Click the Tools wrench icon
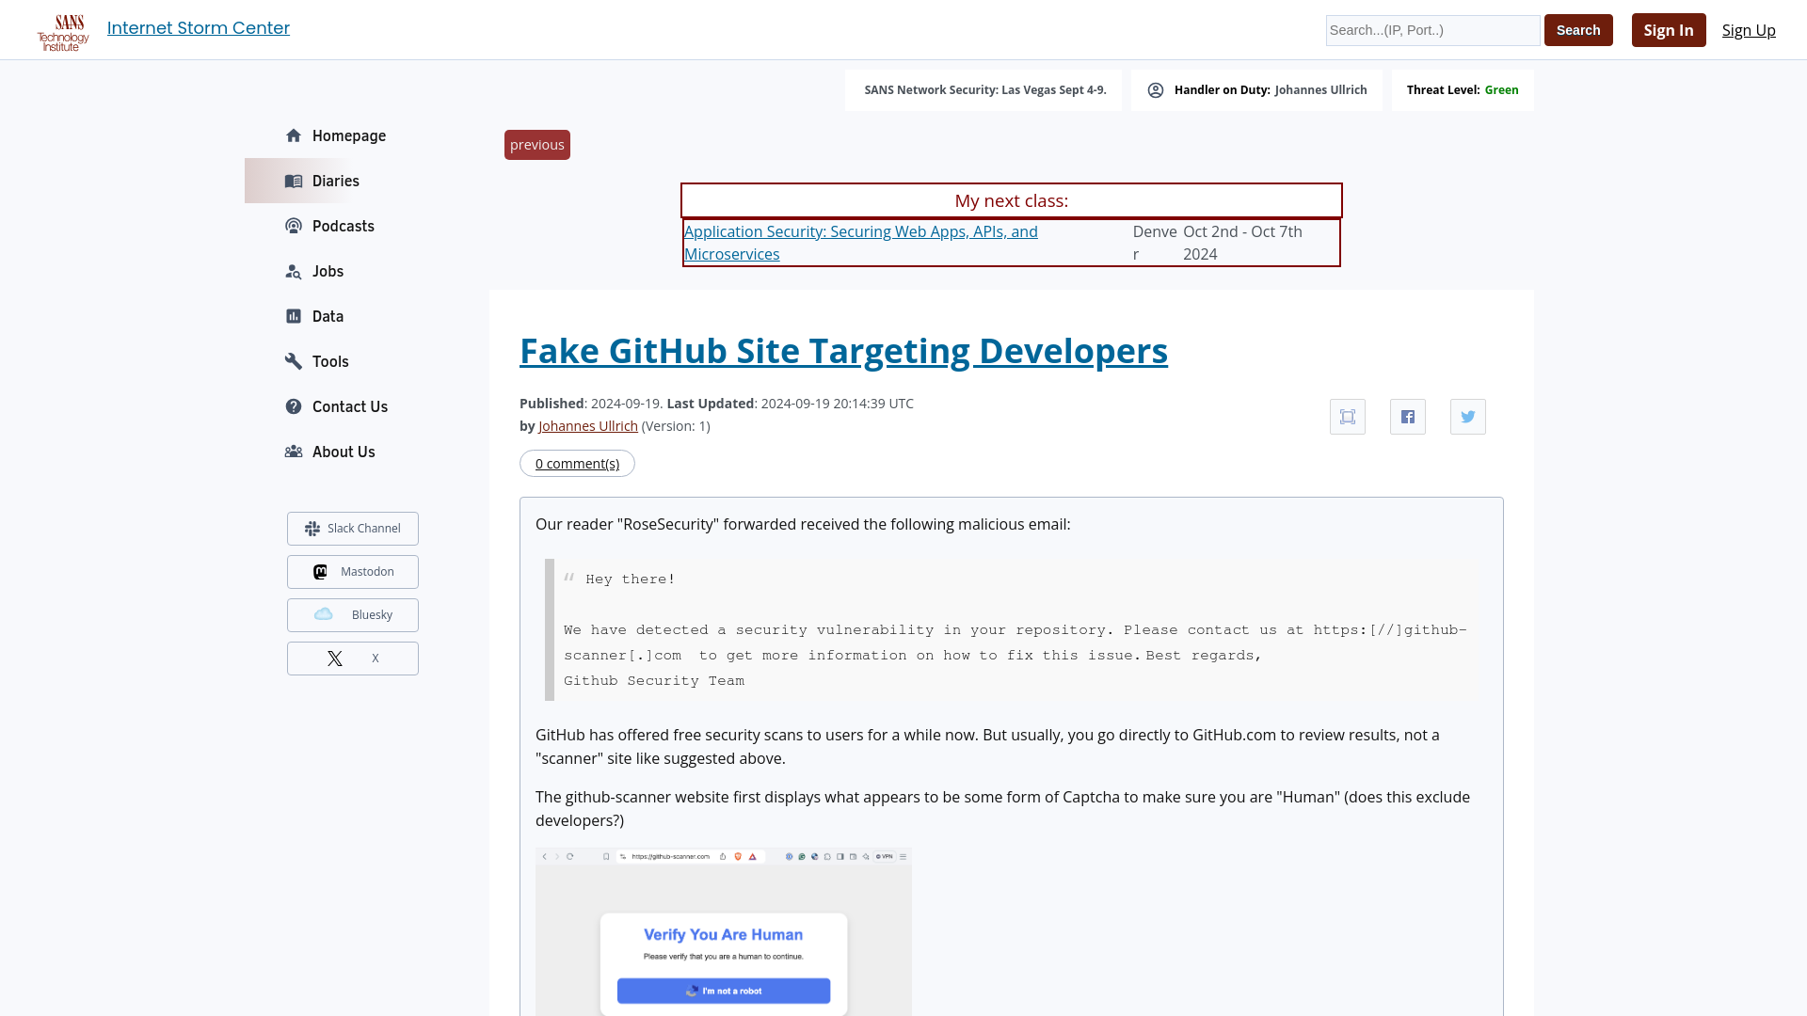 coord(294,361)
